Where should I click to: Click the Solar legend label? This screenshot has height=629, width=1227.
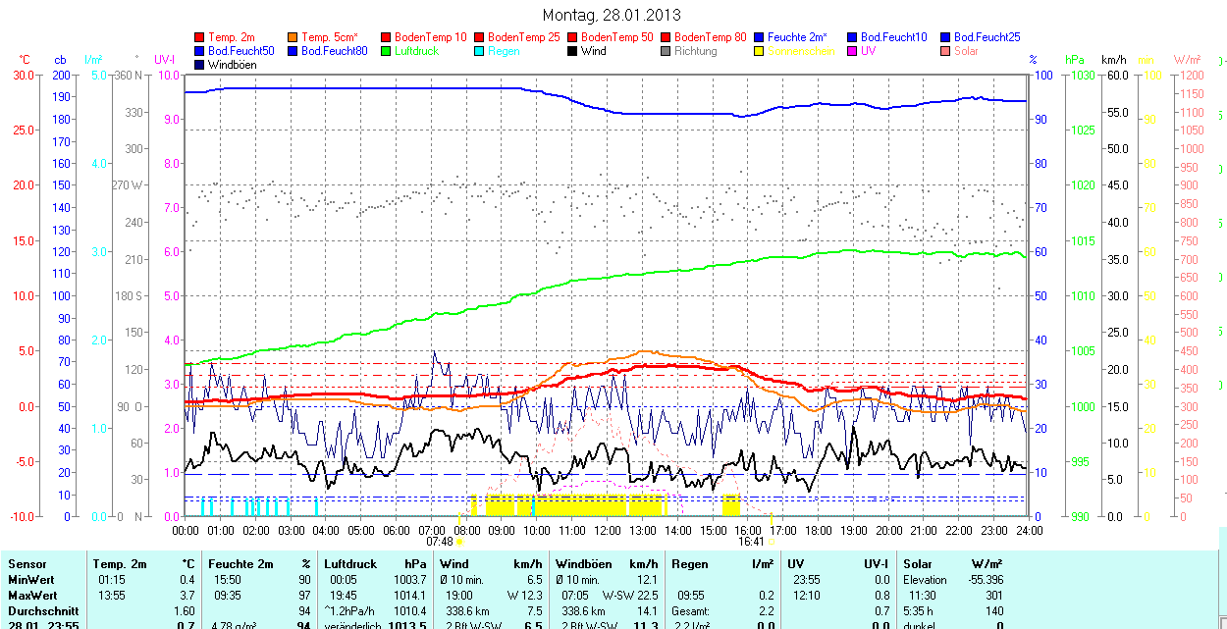965,51
